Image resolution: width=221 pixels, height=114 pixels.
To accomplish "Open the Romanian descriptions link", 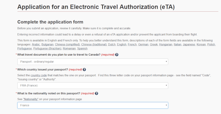I will click(x=69, y=48).
